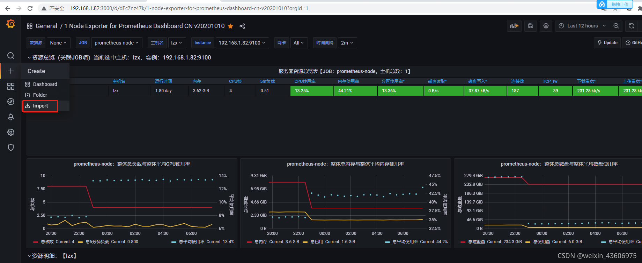The height and width of the screenshot is (263, 642).
Task: Click the 37.87 kB/s disk write cell
Action: 485,91
